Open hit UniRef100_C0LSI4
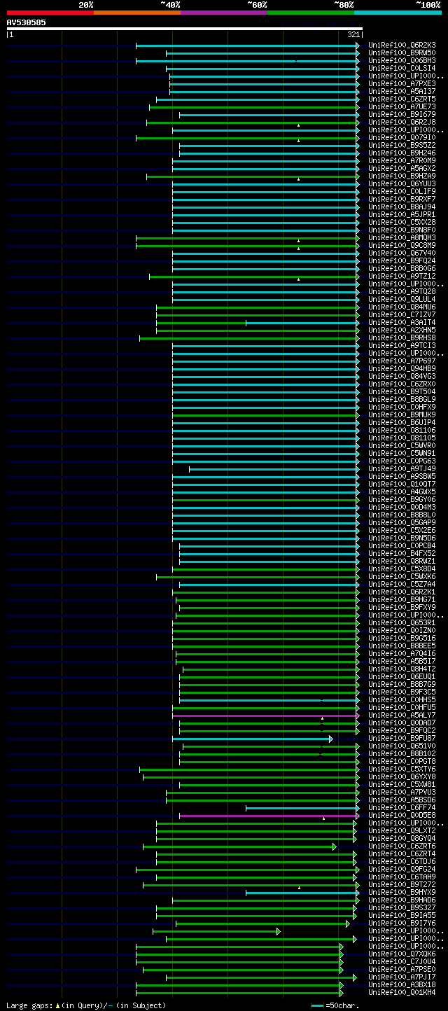This screenshot has height=1011, width=448. tap(402, 69)
